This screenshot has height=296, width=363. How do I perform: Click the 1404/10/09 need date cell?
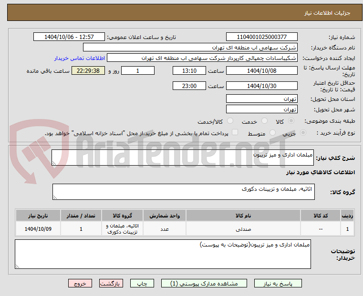click(x=38, y=229)
